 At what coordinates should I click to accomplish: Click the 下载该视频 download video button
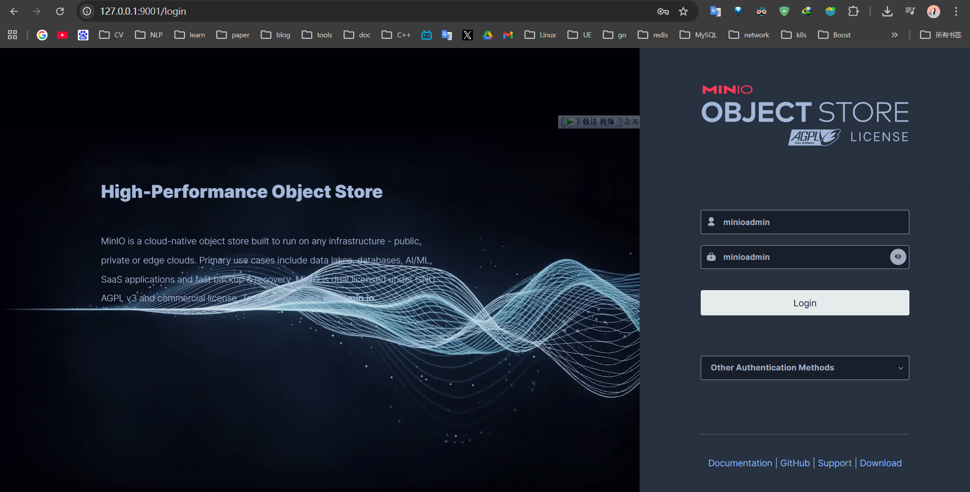(591, 122)
